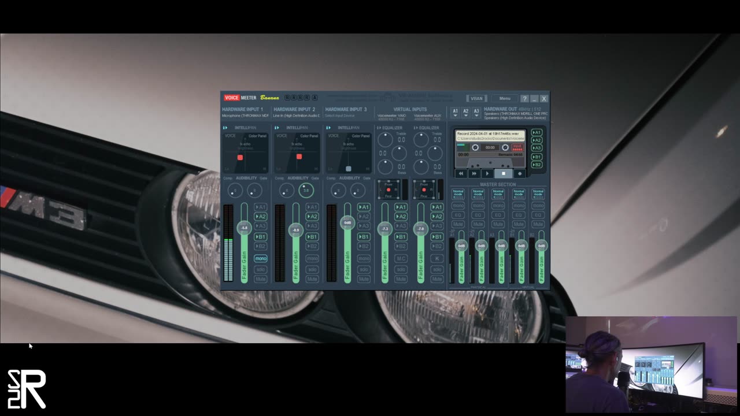Open EQ on master bus A2
740x416 pixels.
coord(478,215)
